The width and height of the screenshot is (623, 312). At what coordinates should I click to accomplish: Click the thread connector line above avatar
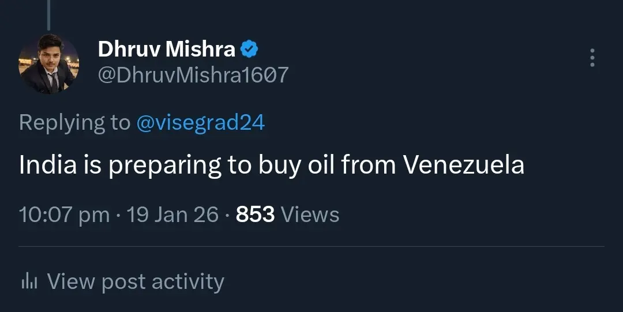point(48,14)
